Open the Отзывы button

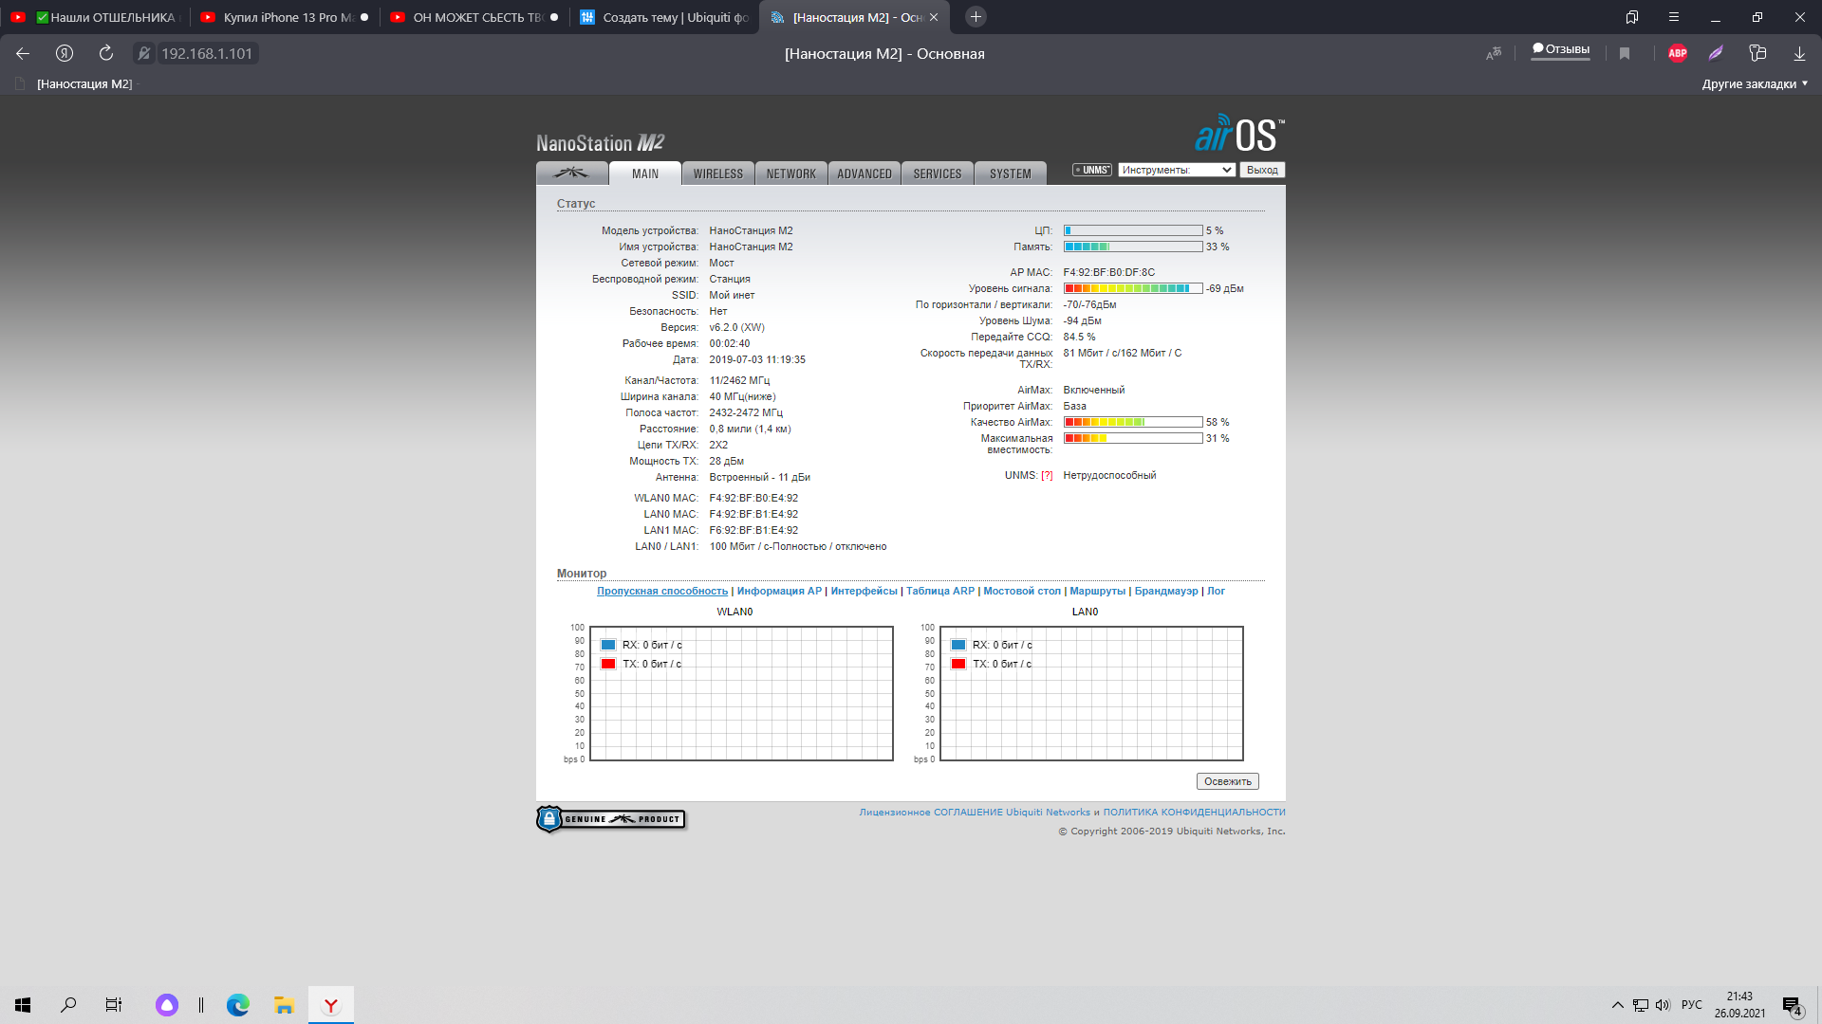[1561, 49]
